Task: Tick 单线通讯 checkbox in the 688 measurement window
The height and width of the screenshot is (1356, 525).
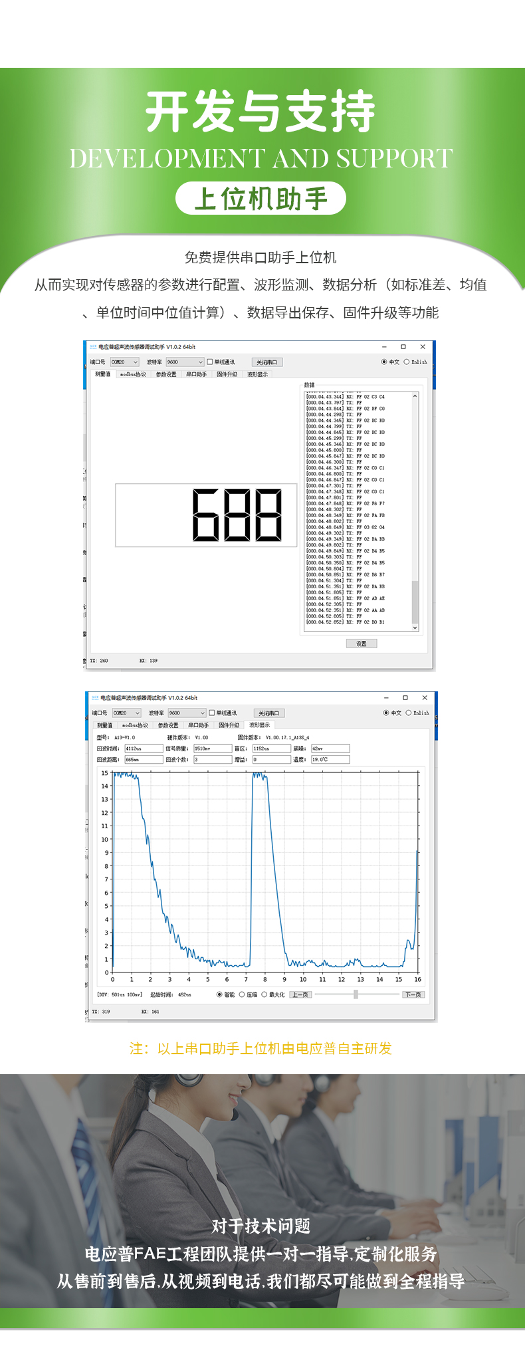Action: (x=210, y=362)
